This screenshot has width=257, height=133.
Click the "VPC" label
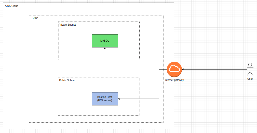click(35, 18)
